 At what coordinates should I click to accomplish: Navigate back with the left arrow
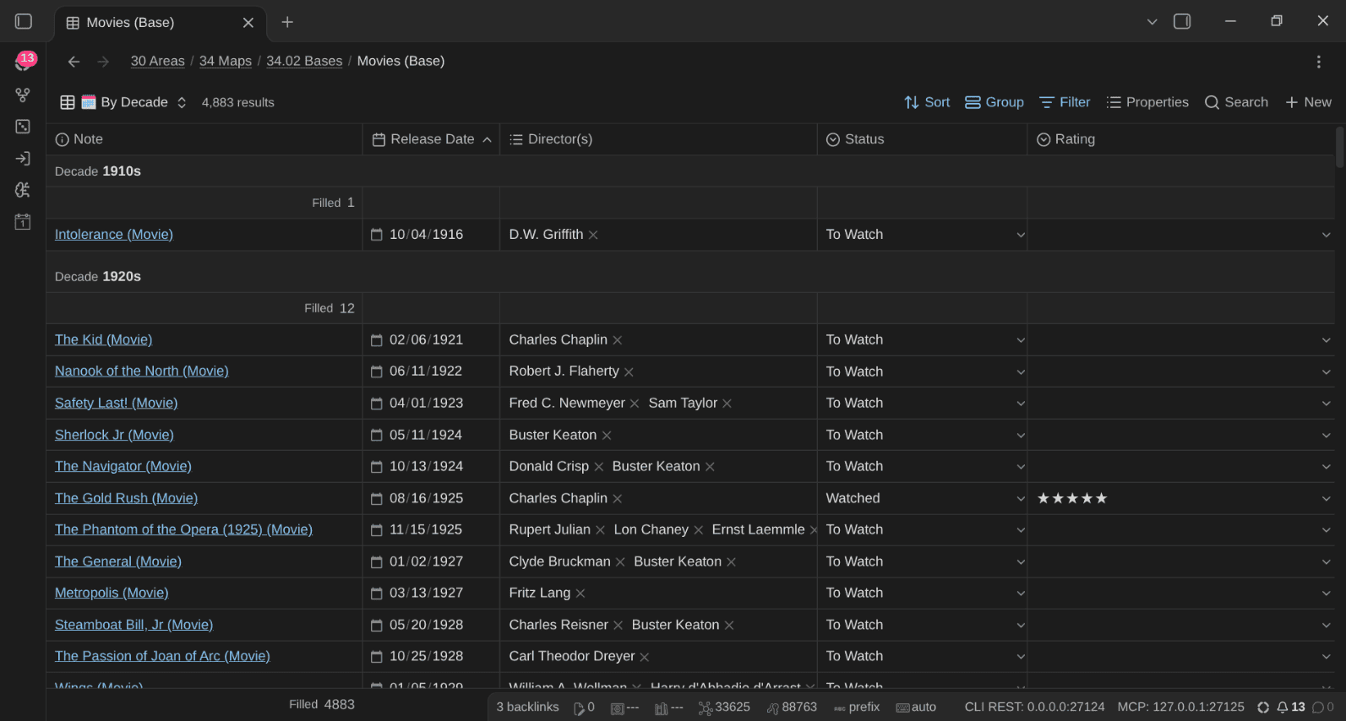pyautogui.click(x=74, y=62)
